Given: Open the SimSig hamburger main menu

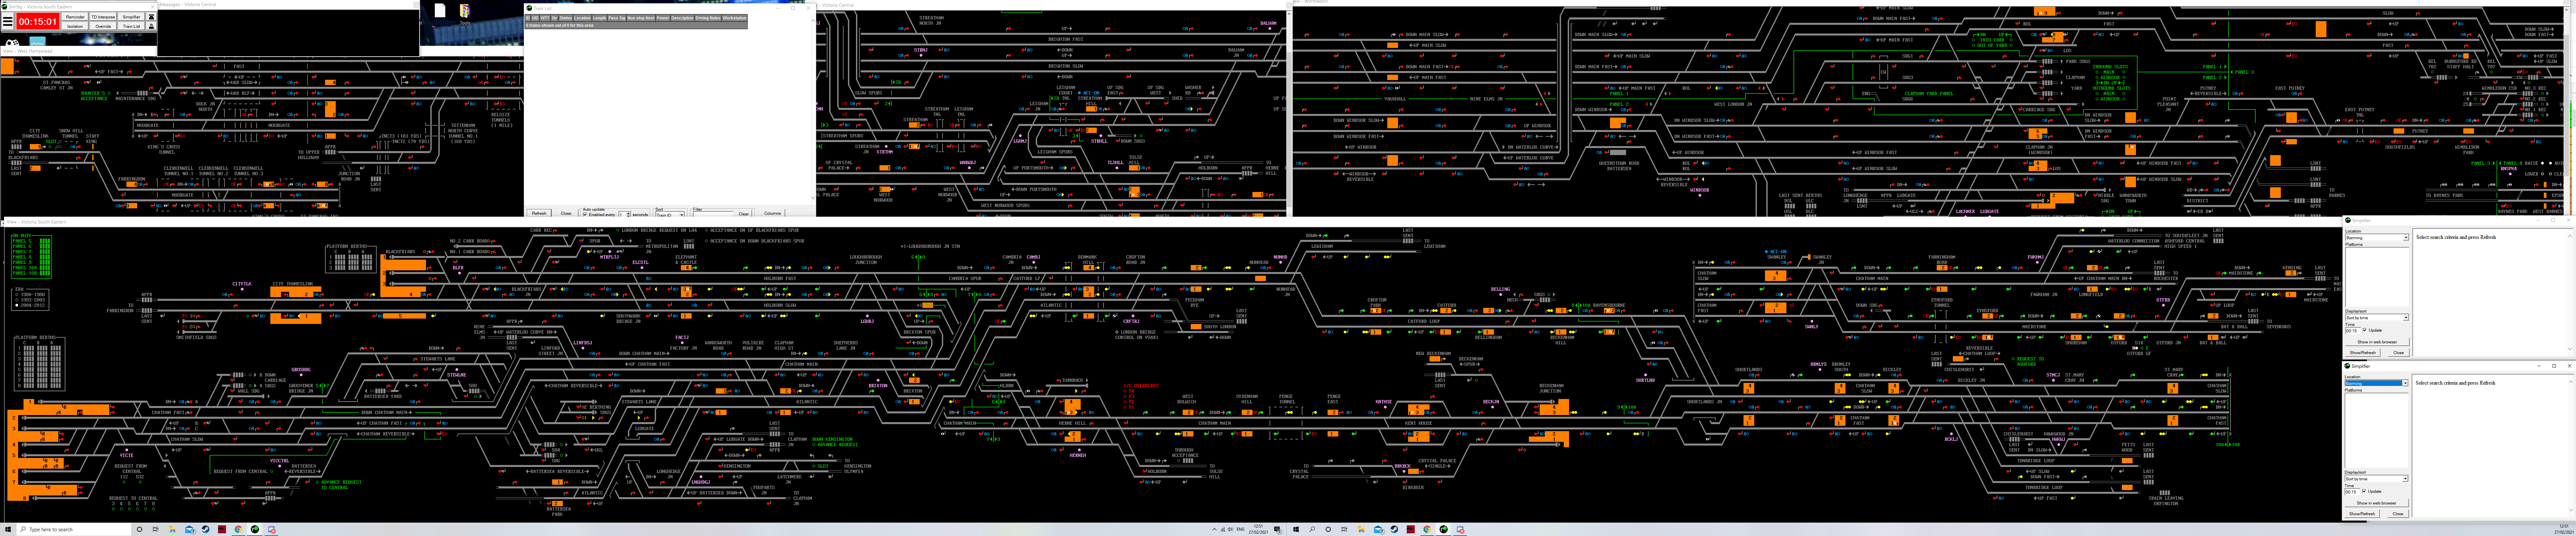Looking at the screenshot, I should pyautogui.click(x=8, y=21).
